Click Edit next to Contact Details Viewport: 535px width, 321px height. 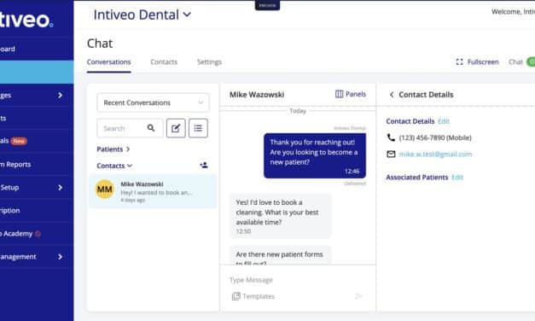point(444,121)
